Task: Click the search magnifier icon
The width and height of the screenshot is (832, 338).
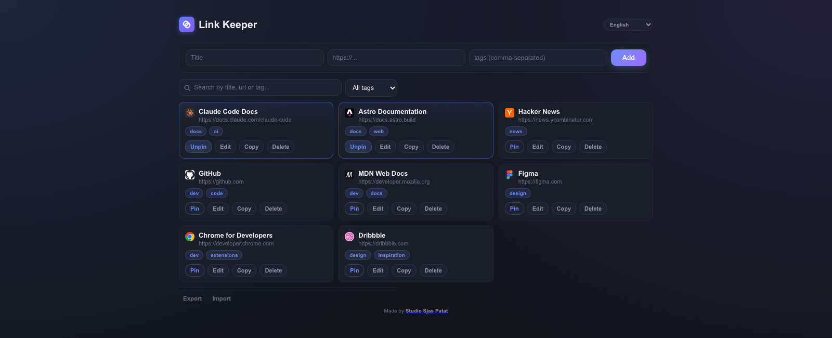Action: (x=187, y=88)
